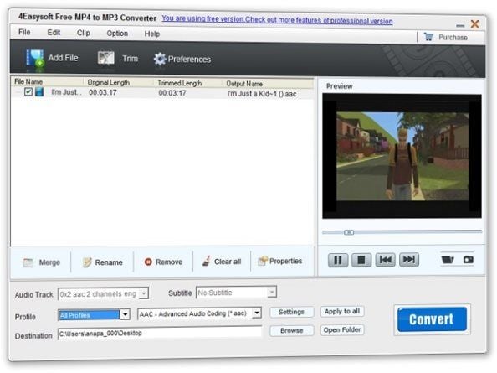497x373 pixels.
Task: Take a snapshot with the camera icon
Action: pyautogui.click(x=469, y=260)
